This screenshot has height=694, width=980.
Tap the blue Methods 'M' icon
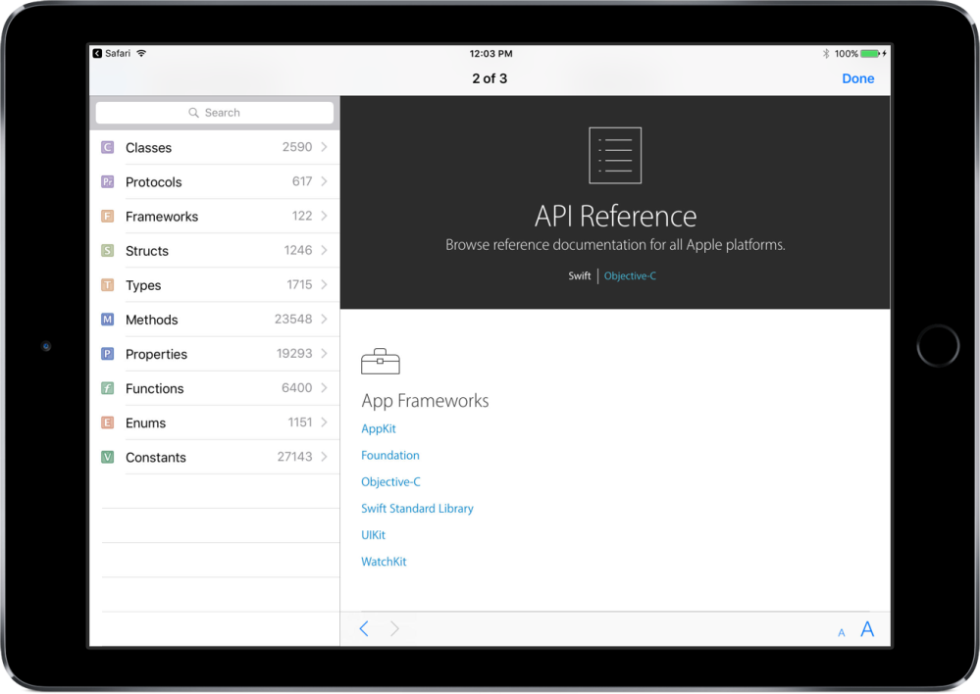(x=108, y=320)
